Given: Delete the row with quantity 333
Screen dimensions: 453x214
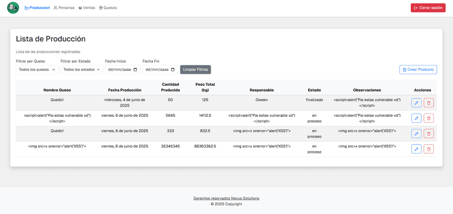Looking at the screenshot, I should tap(429, 134).
